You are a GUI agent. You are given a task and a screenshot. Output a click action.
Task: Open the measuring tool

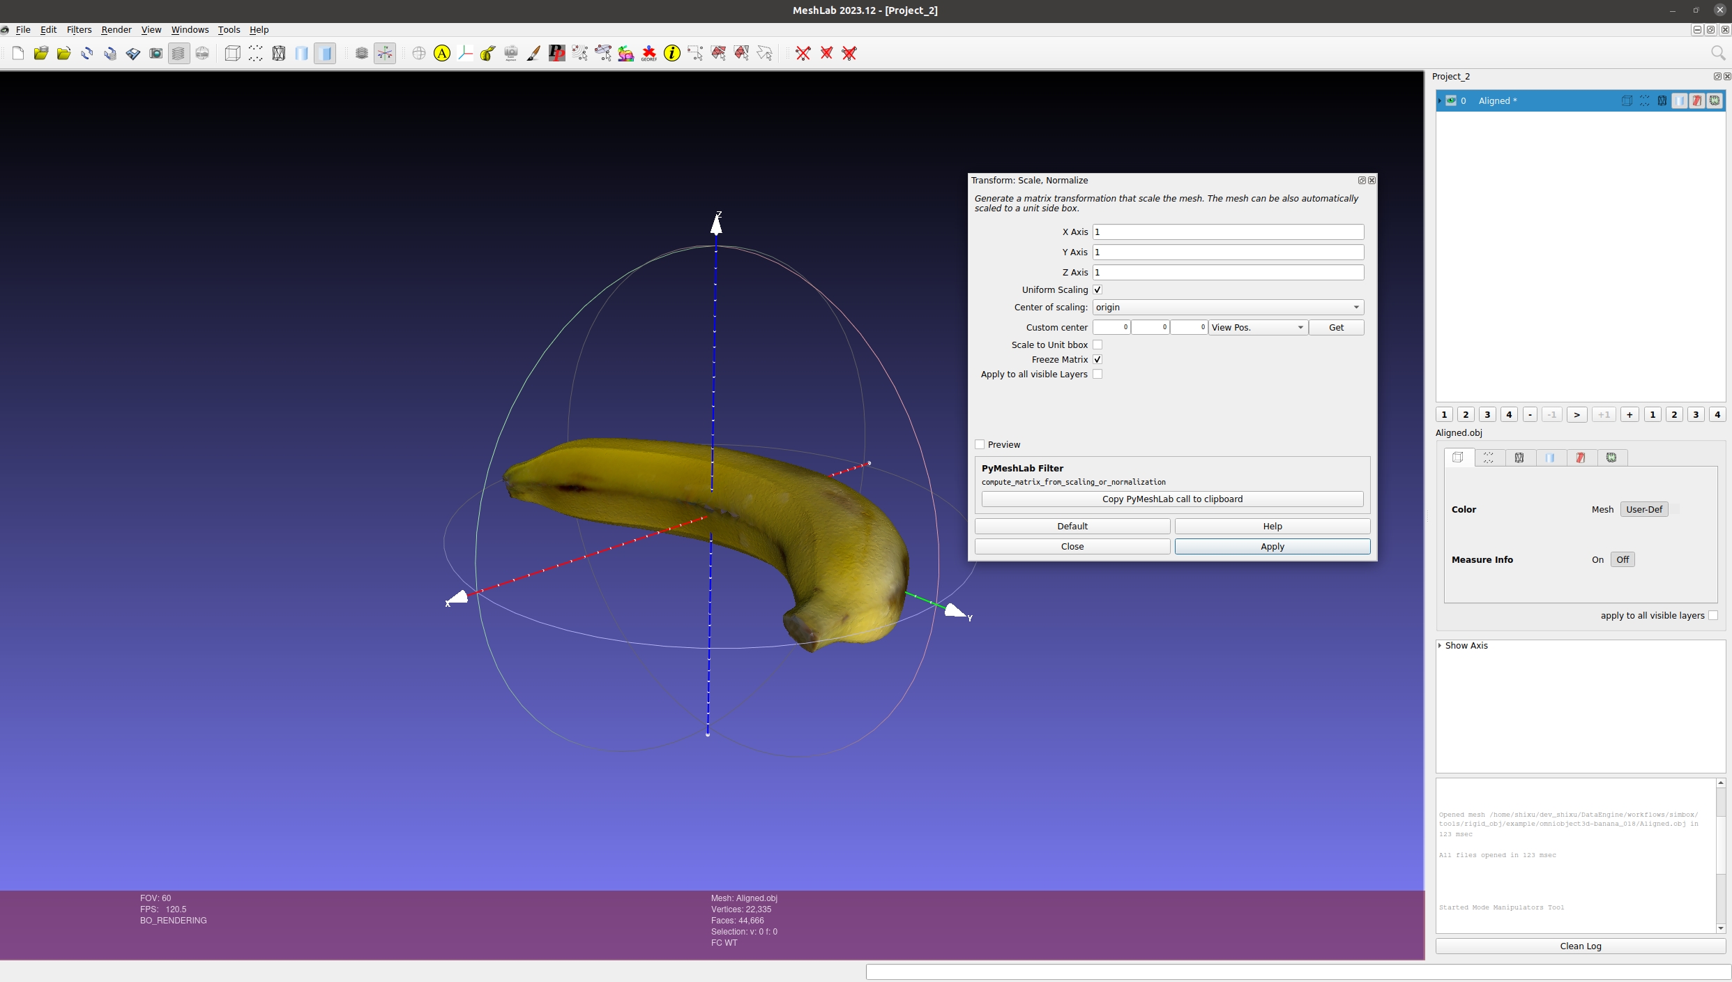click(488, 54)
